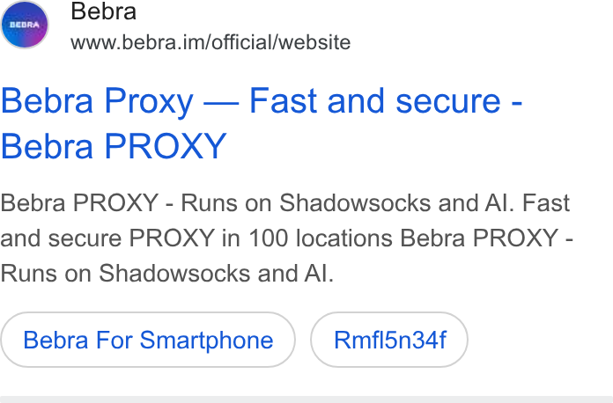Click the Bebra gradient favicon logo
The height and width of the screenshot is (403, 613).
point(25,25)
